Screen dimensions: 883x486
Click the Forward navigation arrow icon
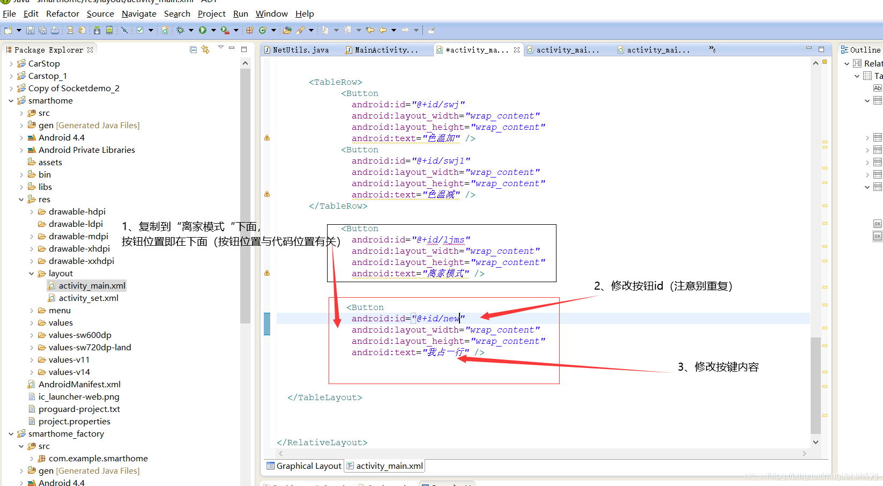pos(405,30)
